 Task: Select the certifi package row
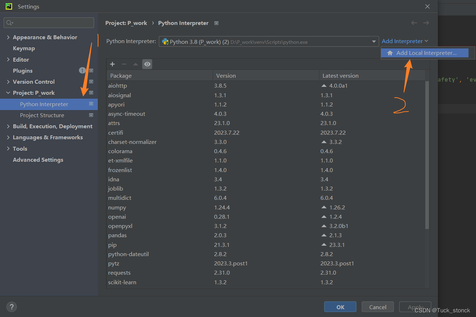click(x=266, y=132)
